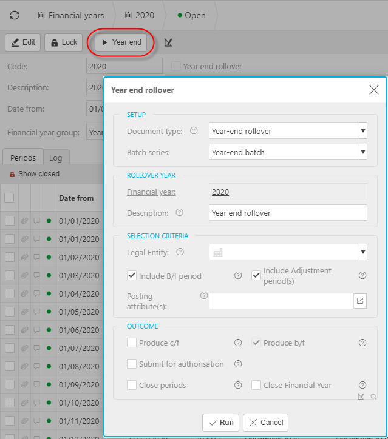
Task: Click help icon for Close Financial Year
Action: coord(362,385)
